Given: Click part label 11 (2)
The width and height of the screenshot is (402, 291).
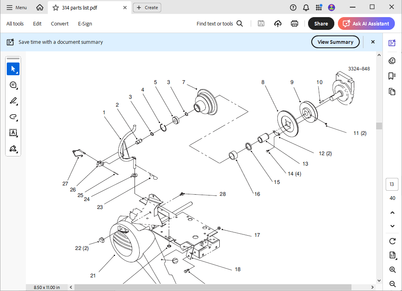Looking at the screenshot, I should pyautogui.click(x=360, y=133).
